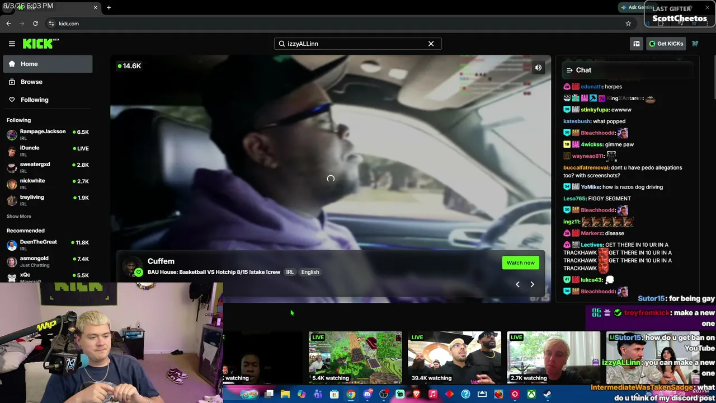Click the Watch now button
The width and height of the screenshot is (716, 403).
(521, 263)
